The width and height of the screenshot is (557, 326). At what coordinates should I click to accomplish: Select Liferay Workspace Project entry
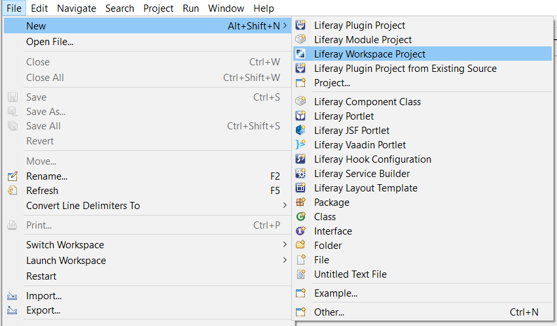click(423, 54)
